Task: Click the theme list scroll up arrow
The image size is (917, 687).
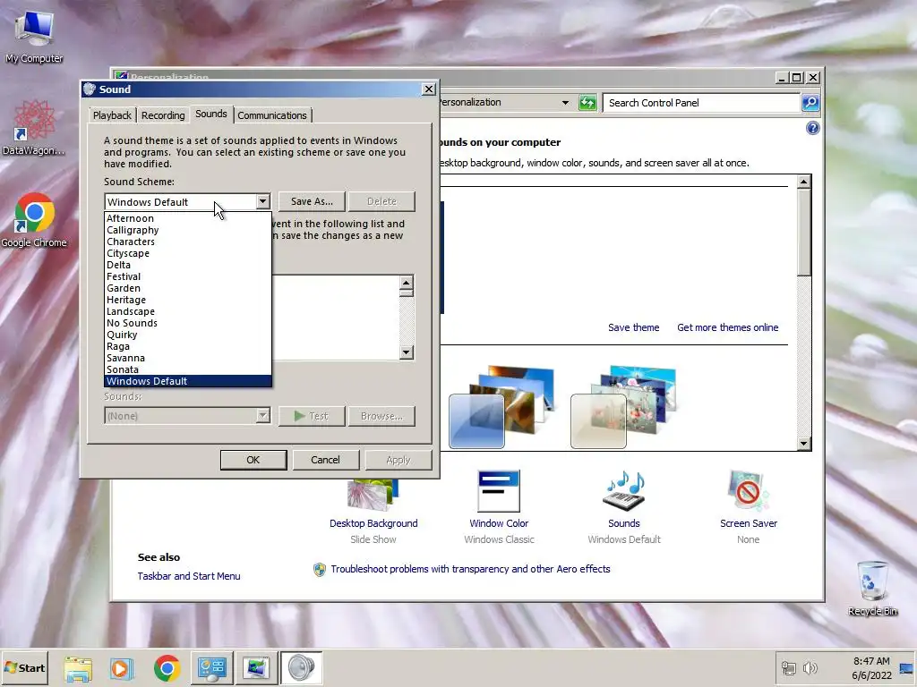Action: pyautogui.click(x=804, y=182)
